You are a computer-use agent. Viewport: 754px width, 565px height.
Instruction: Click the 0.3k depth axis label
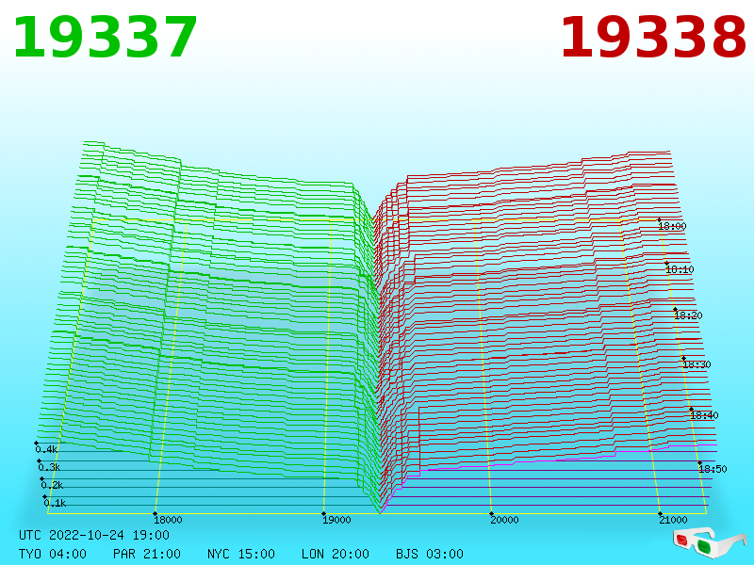(50, 467)
